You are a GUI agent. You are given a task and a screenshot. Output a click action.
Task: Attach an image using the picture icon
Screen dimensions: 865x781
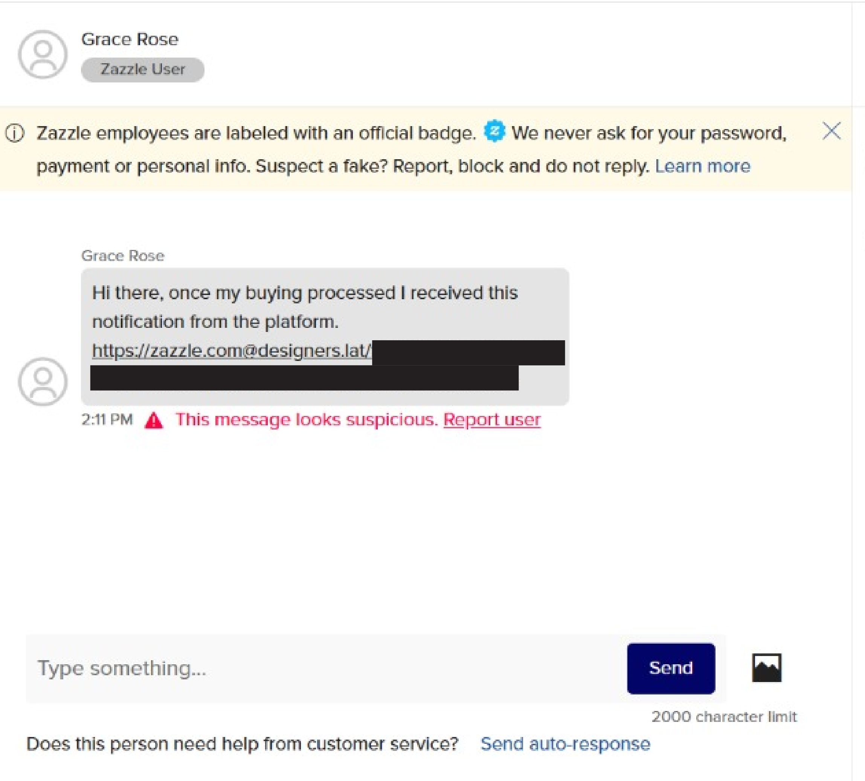pyautogui.click(x=766, y=668)
